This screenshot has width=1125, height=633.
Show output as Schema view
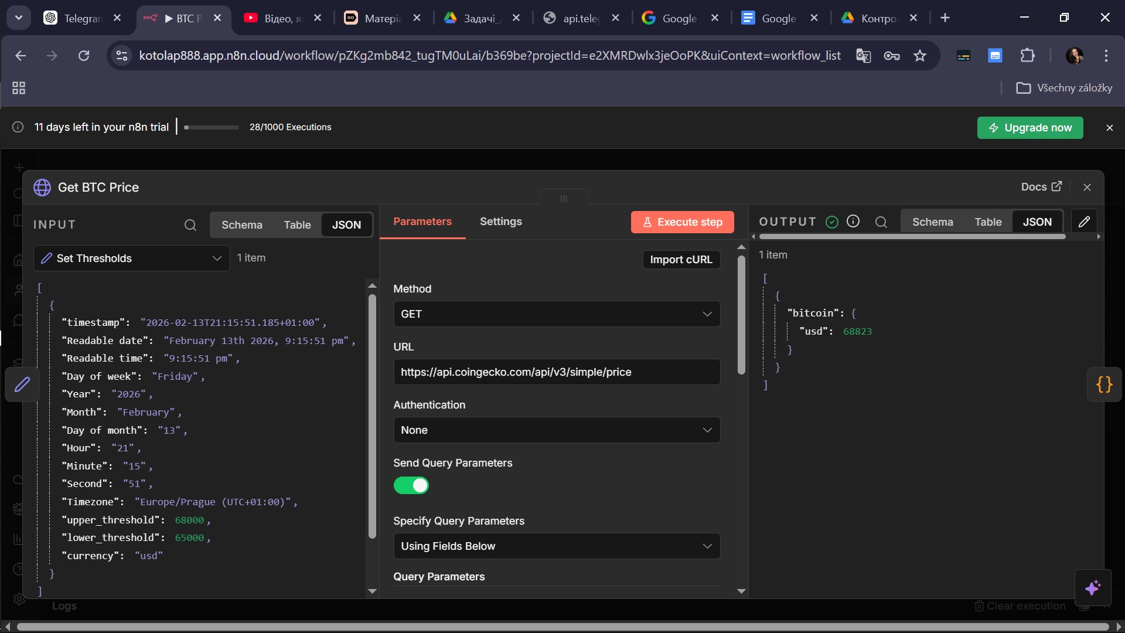(933, 222)
